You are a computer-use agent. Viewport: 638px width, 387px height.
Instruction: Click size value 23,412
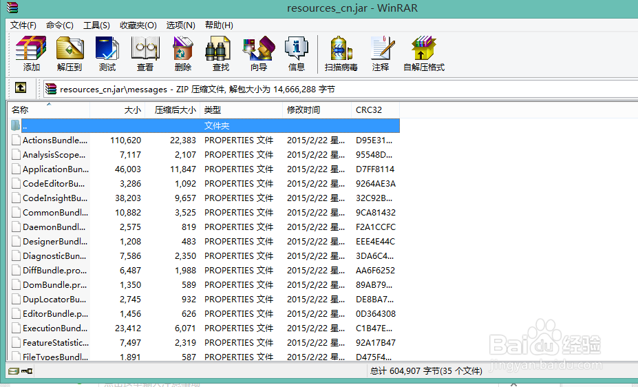pos(128,328)
